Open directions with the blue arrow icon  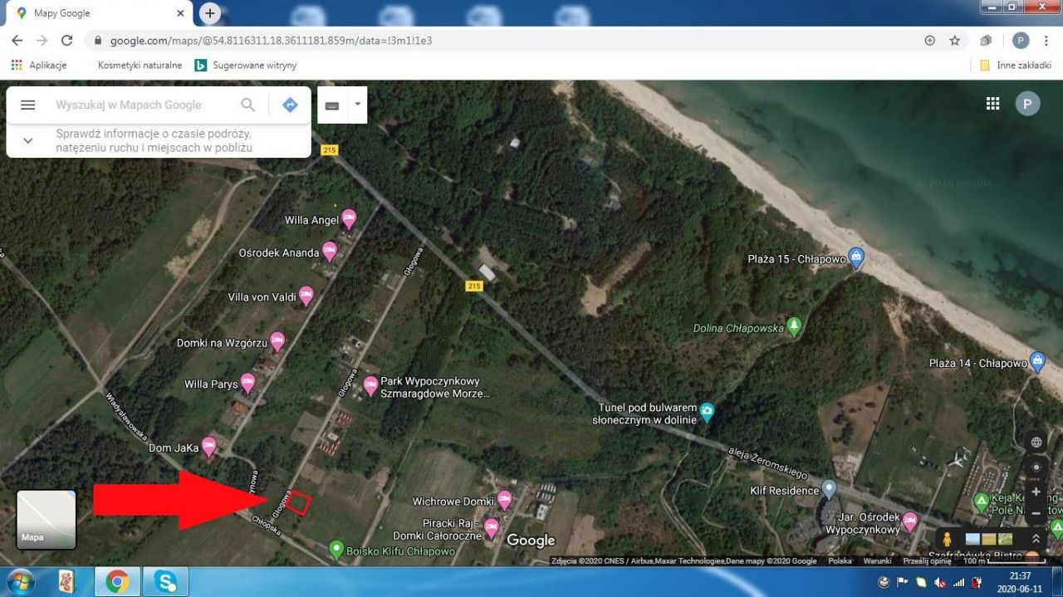coord(290,105)
